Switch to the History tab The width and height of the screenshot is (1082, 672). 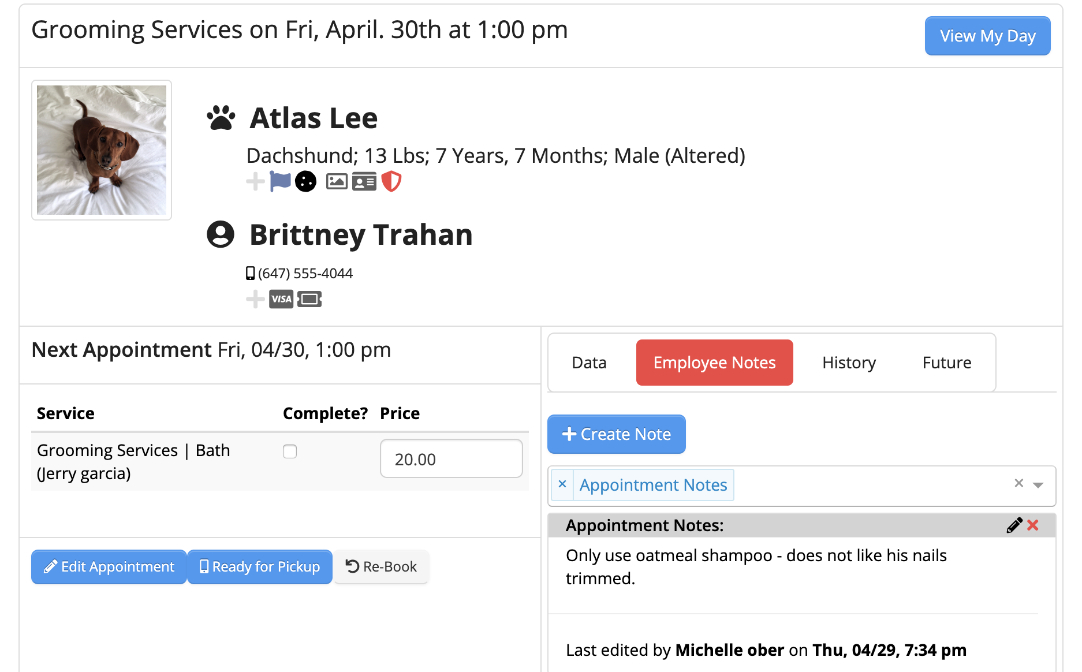(849, 363)
